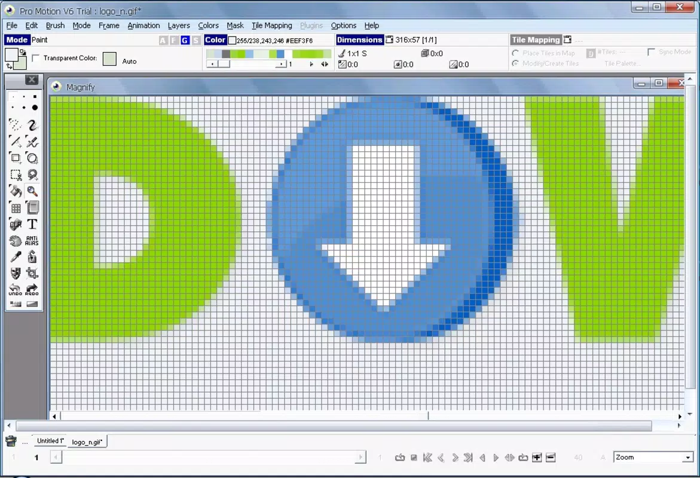This screenshot has height=478, width=700.
Task: Toggle the grid tool icon
Action: (x=15, y=208)
